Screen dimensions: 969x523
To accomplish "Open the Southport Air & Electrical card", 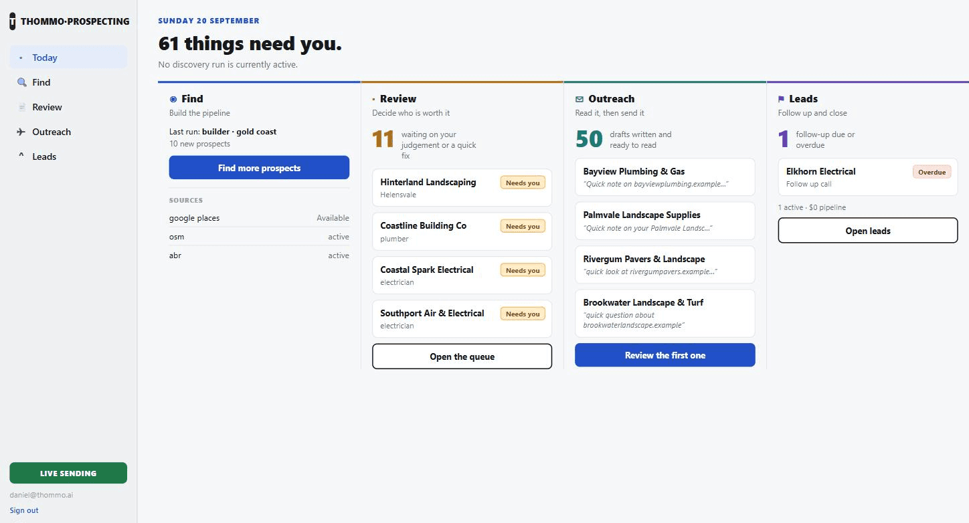I will (462, 319).
